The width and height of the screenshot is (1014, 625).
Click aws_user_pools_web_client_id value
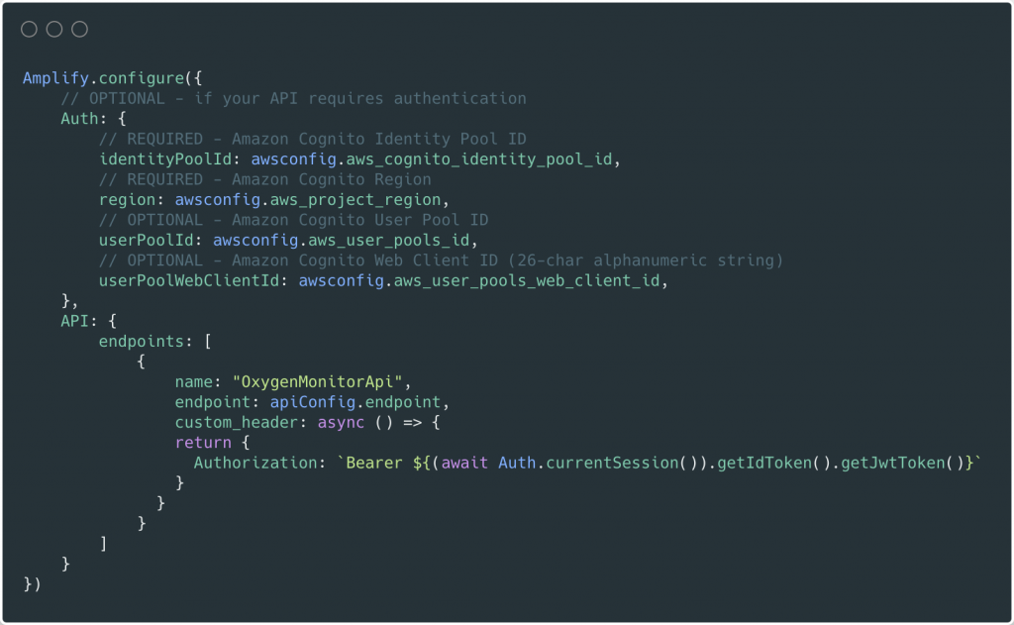pos(527,280)
